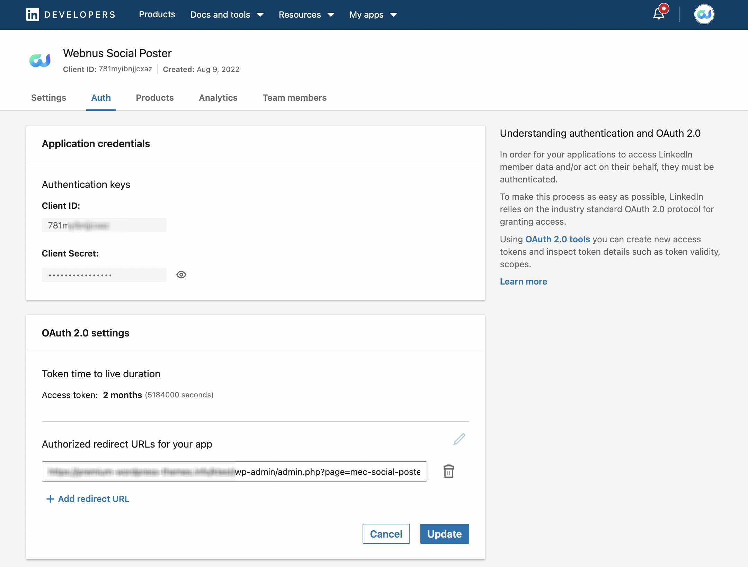Click Products in the top navigation
748x567 pixels.
(x=157, y=15)
